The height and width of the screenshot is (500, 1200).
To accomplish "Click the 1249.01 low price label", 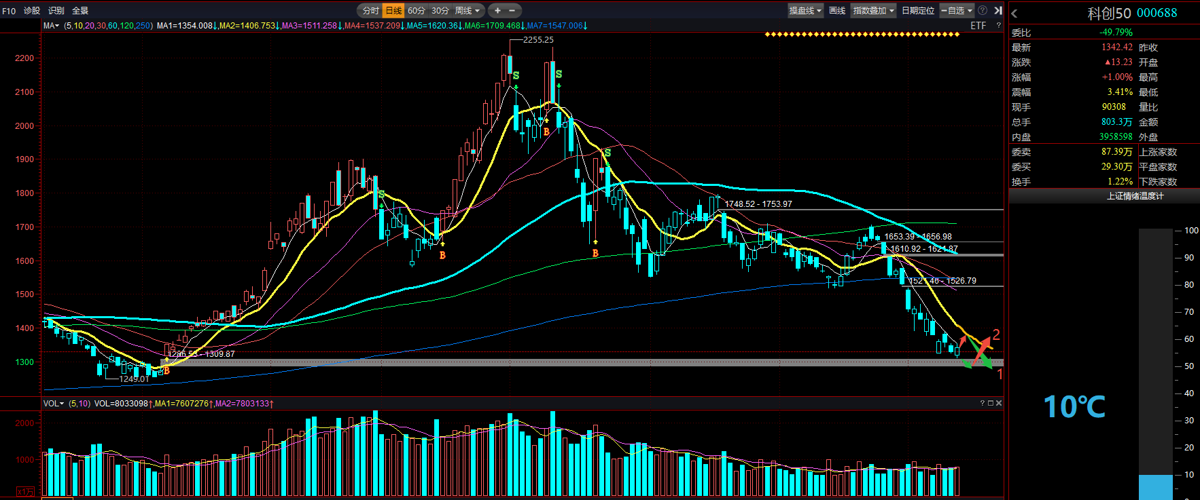I will [x=134, y=379].
